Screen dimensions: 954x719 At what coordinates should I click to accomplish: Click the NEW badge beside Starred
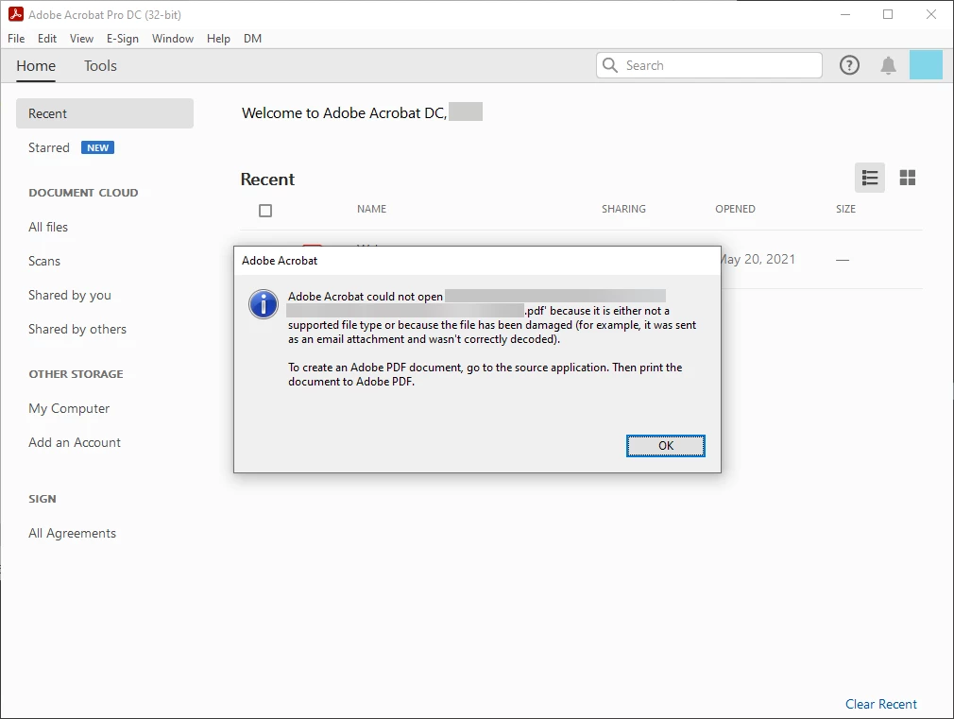point(97,148)
